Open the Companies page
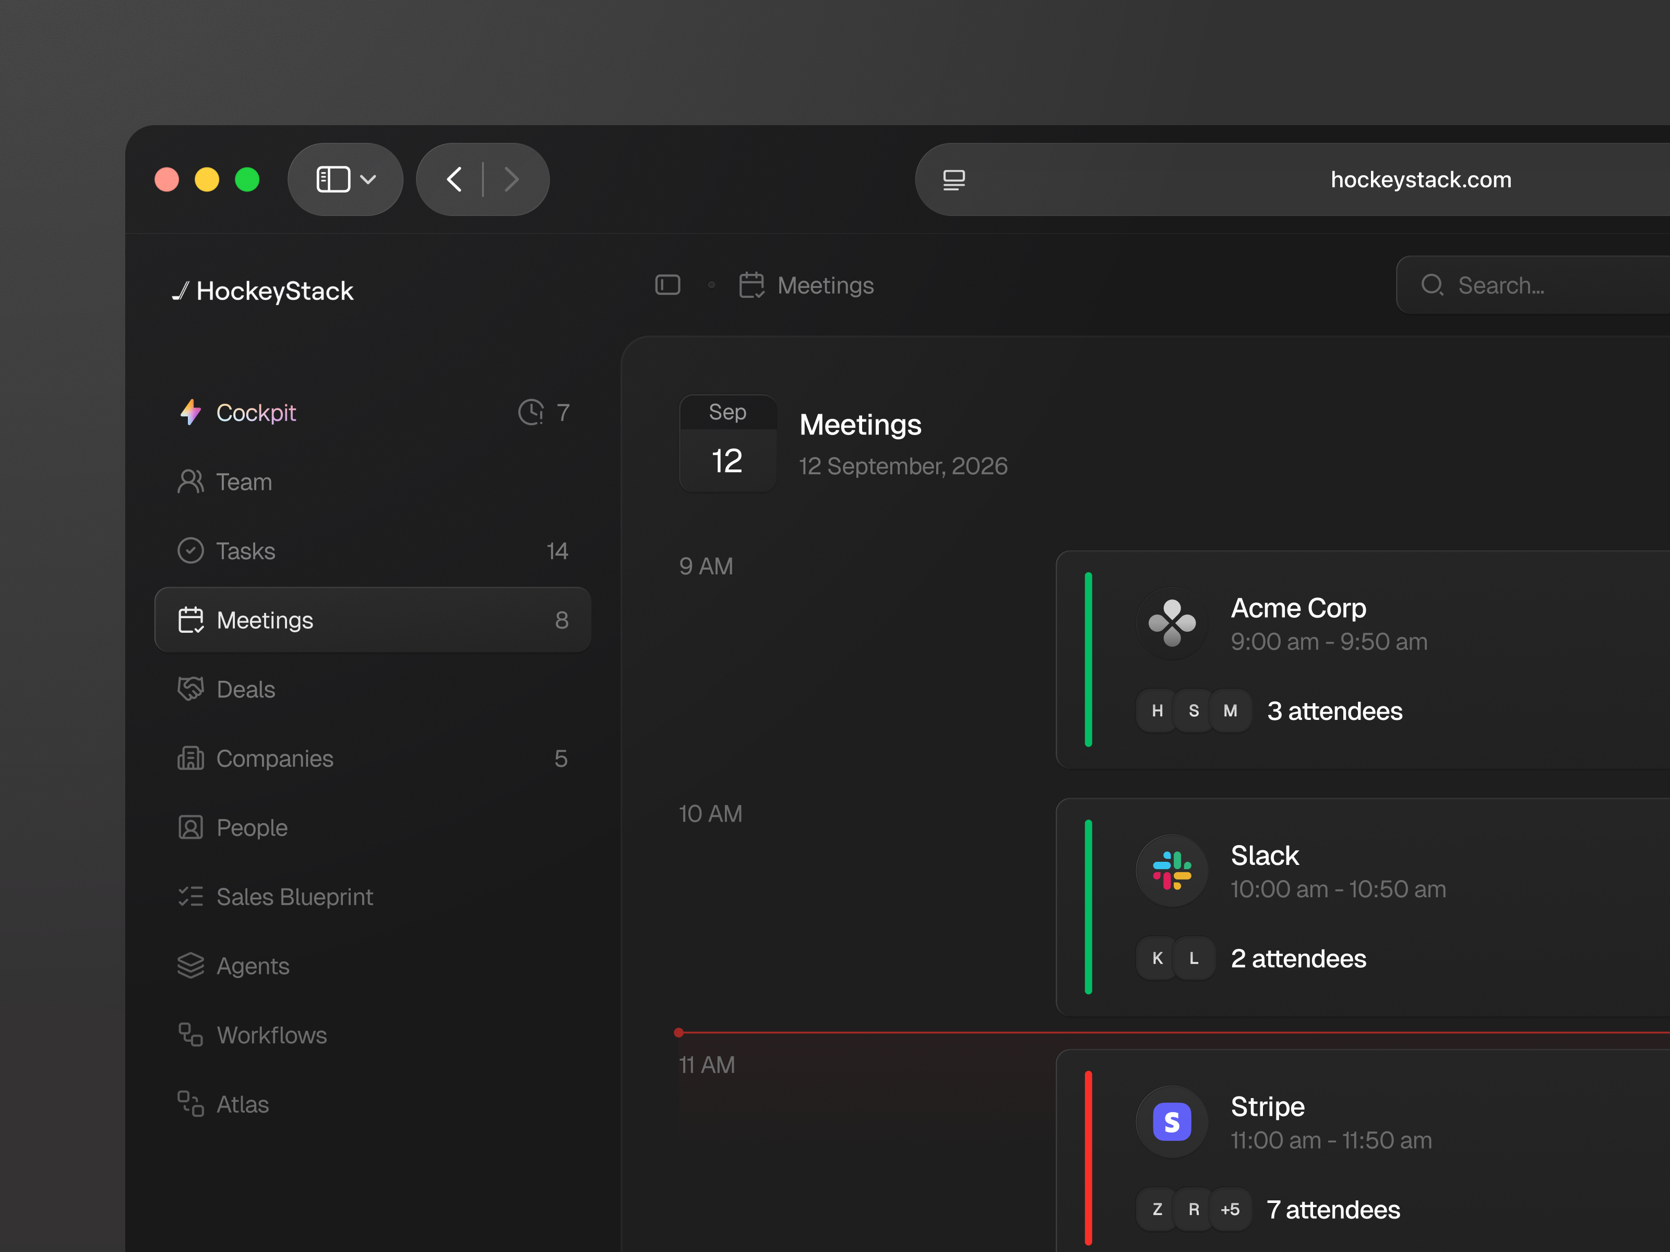 pyautogui.click(x=372, y=759)
